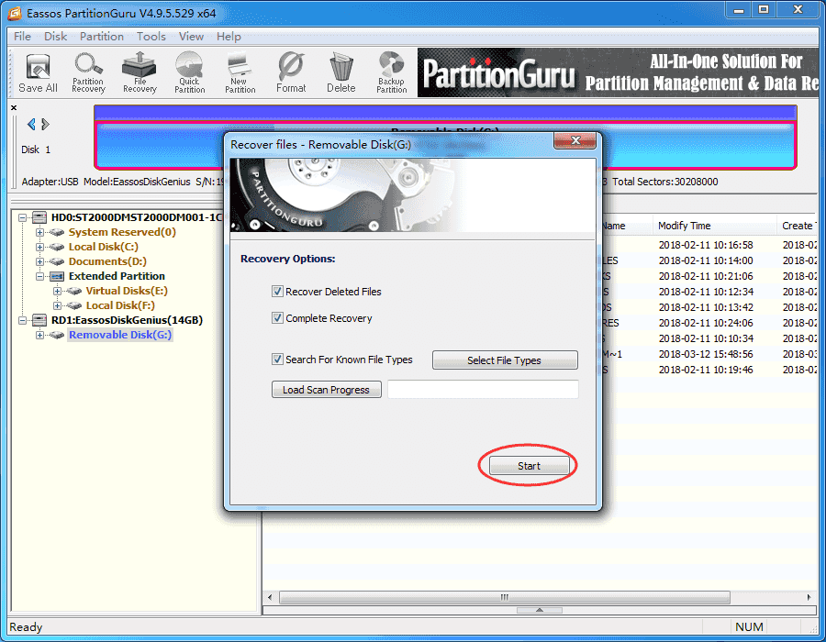
Task: Click the Local Disk(C:) drive icon
Action: [57, 247]
